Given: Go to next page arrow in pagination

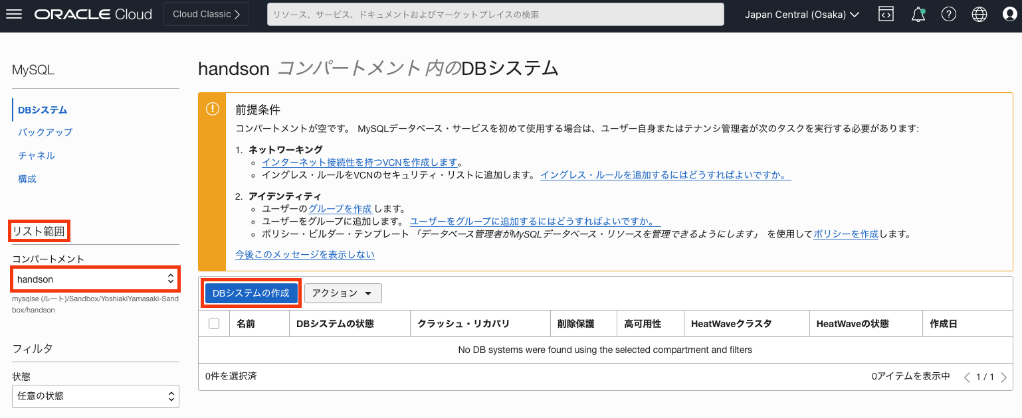Looking at the screenshot, I should pos(1003,378).
